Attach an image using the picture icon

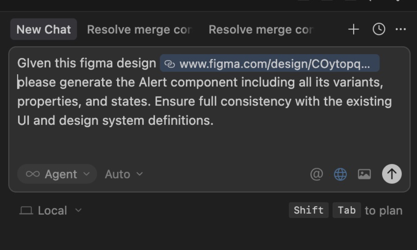click(x=364, y=174)
